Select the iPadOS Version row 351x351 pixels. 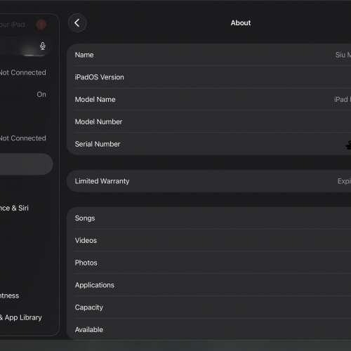coord(208,77)
